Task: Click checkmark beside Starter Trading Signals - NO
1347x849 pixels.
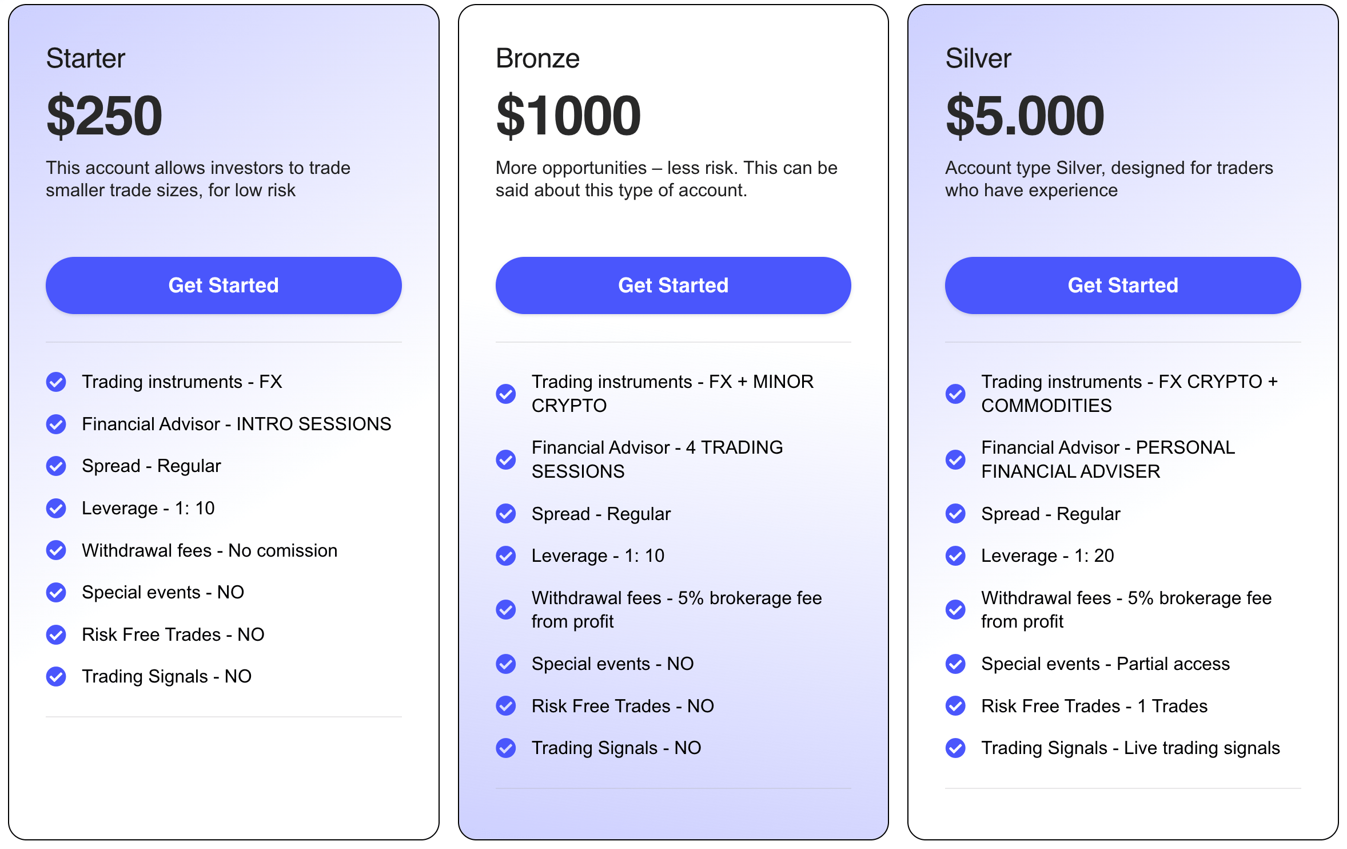Action: pos(56,676)
